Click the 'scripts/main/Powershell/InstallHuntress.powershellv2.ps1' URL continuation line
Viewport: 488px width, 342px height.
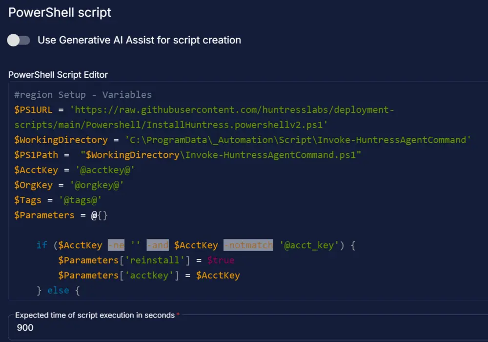click(x=171, y=125)
